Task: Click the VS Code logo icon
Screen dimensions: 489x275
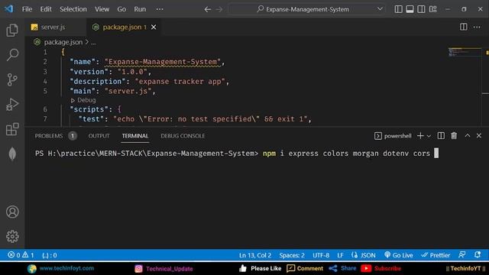Action: point(9,8)
